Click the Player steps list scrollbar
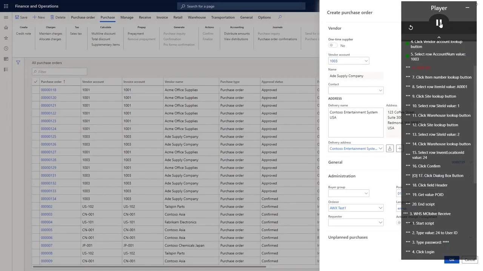Screen dimensions: 483x271 coord(475,125)
